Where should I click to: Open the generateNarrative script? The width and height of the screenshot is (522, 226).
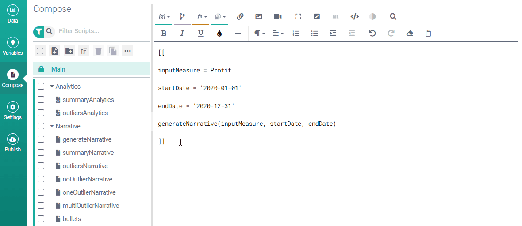pyautogui.click(x=87, y=139)
